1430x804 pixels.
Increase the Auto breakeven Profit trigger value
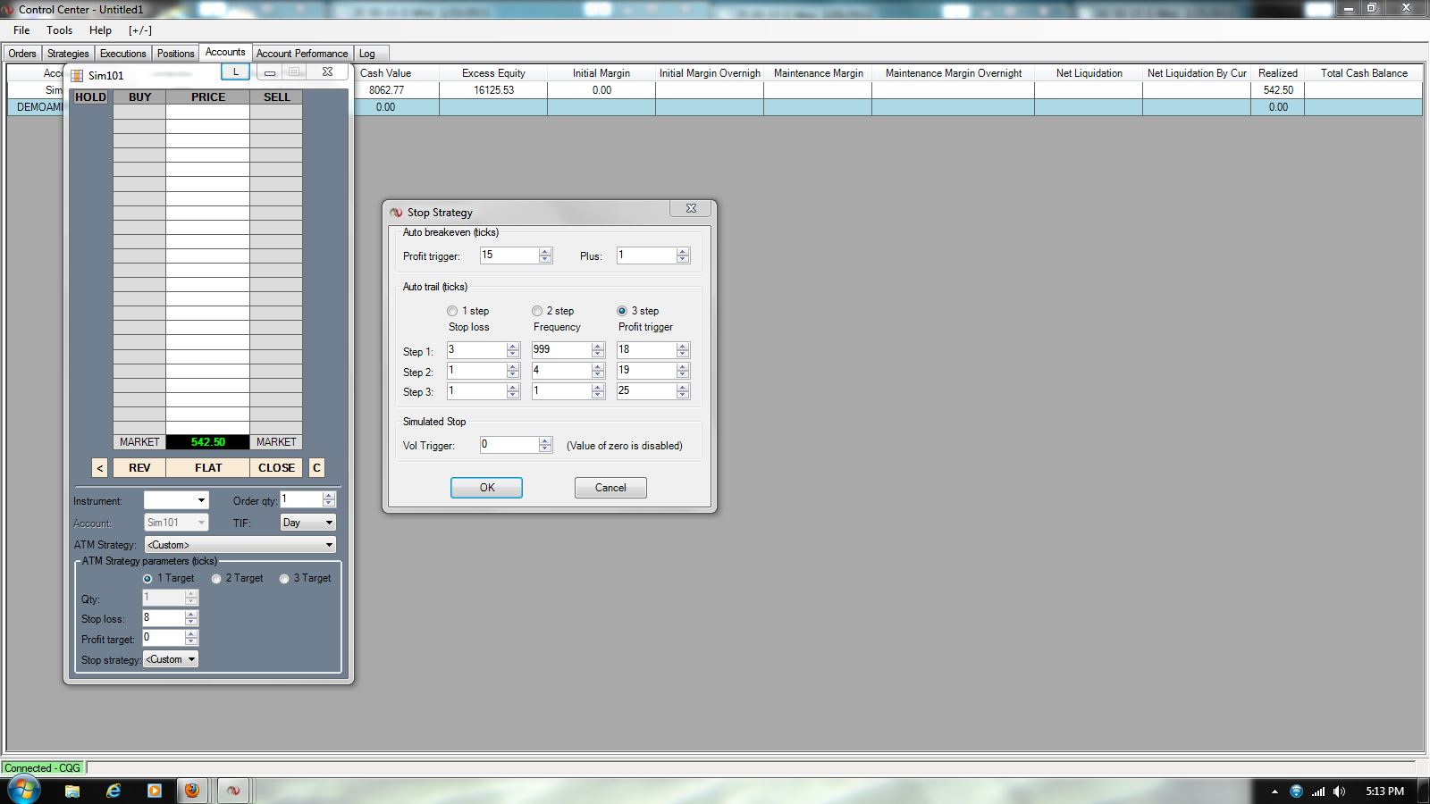coord(545,252)
